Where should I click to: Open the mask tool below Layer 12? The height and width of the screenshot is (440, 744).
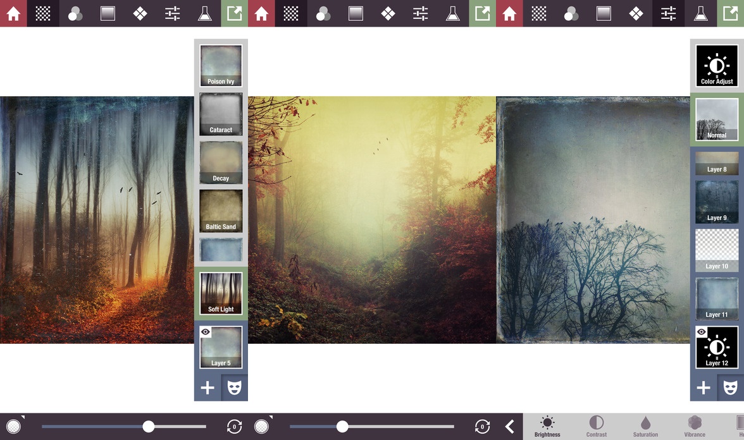730,388
